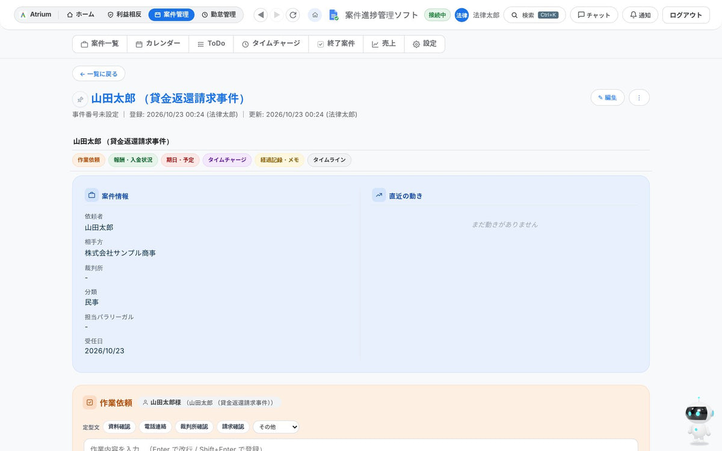The image size is (722, 451).
Task: Open the 案件一覧 menu item
Action: [100, 44]
